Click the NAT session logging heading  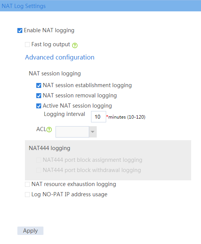pyautogui.click(x=55, y=74)
